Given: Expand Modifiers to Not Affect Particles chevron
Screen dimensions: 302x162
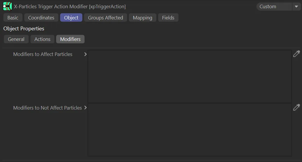Looking at the screenshot, I should coord(85,108).
